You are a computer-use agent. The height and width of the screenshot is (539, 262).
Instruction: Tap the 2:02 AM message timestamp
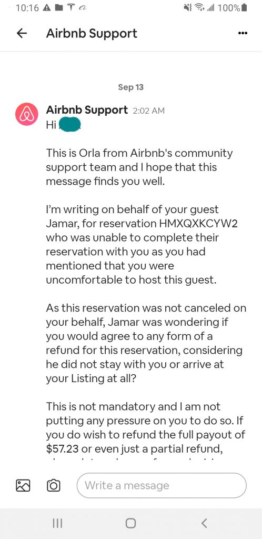pyautogui.click(x=149, y=111)
